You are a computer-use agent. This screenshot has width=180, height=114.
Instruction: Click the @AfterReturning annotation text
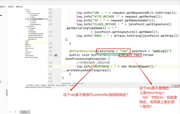pos(83,51)
